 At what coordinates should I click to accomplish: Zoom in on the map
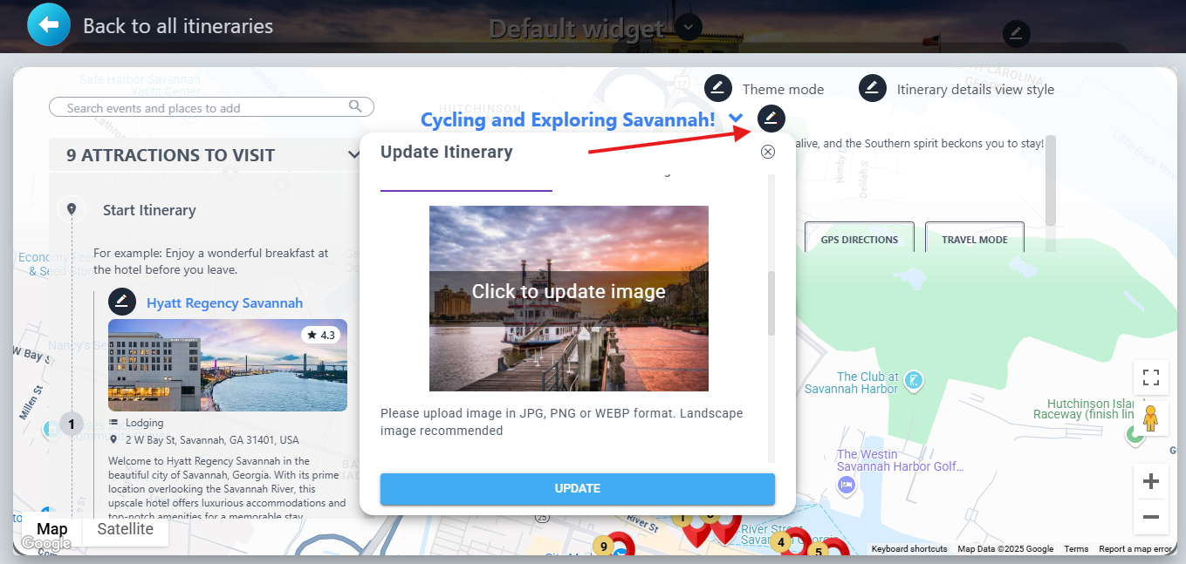point(1151,481)
